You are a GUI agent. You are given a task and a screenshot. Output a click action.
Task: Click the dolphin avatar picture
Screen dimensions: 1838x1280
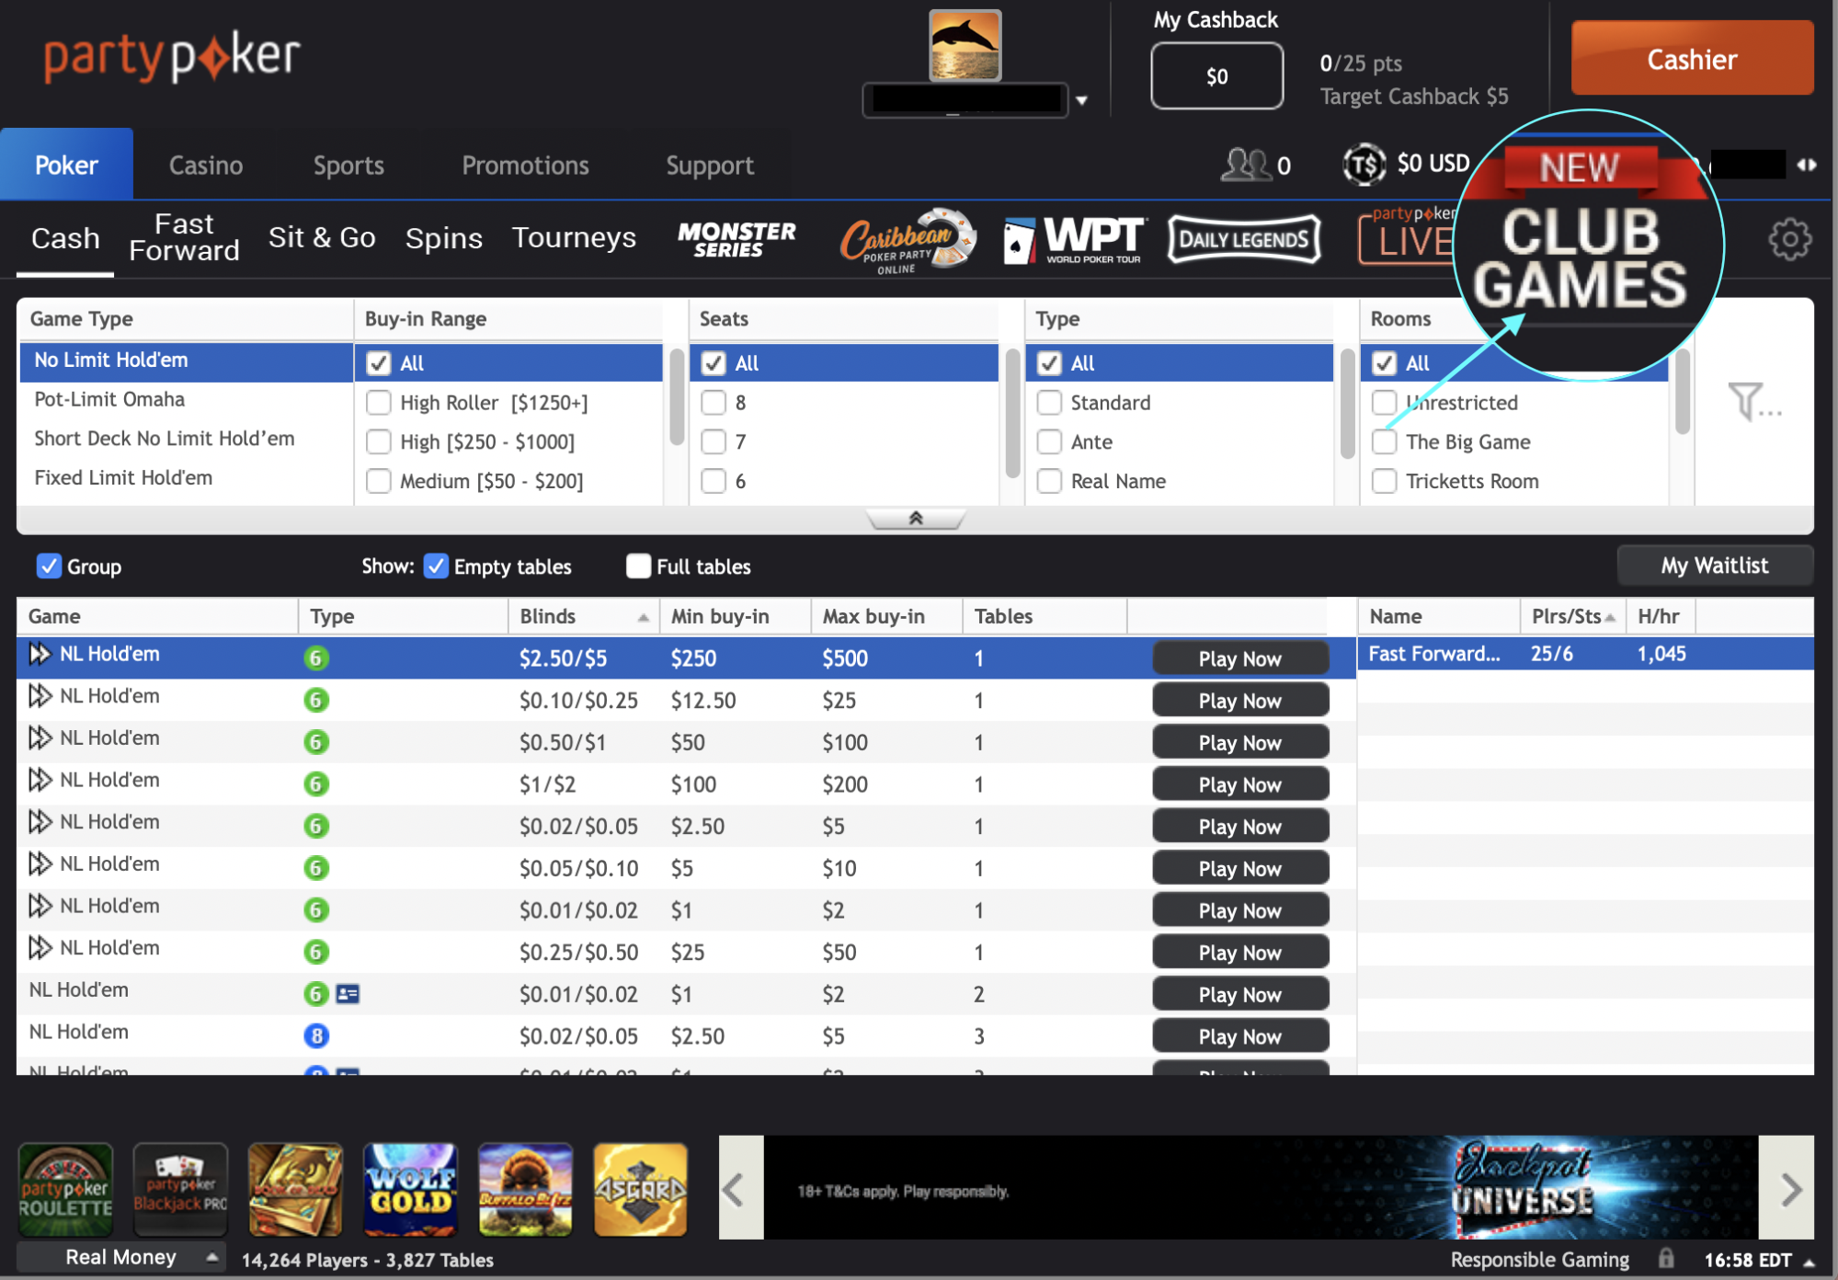tap(965, 46)
